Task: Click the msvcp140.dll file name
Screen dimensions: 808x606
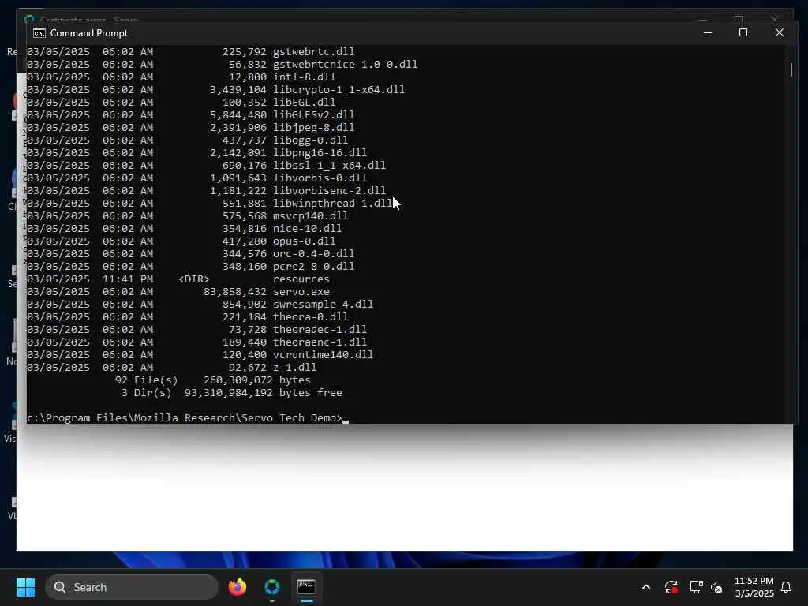Action: pos(311,216)
